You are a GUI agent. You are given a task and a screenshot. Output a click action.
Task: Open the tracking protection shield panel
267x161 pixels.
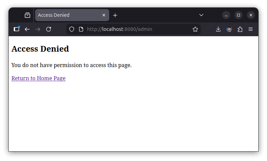(72, 29)
